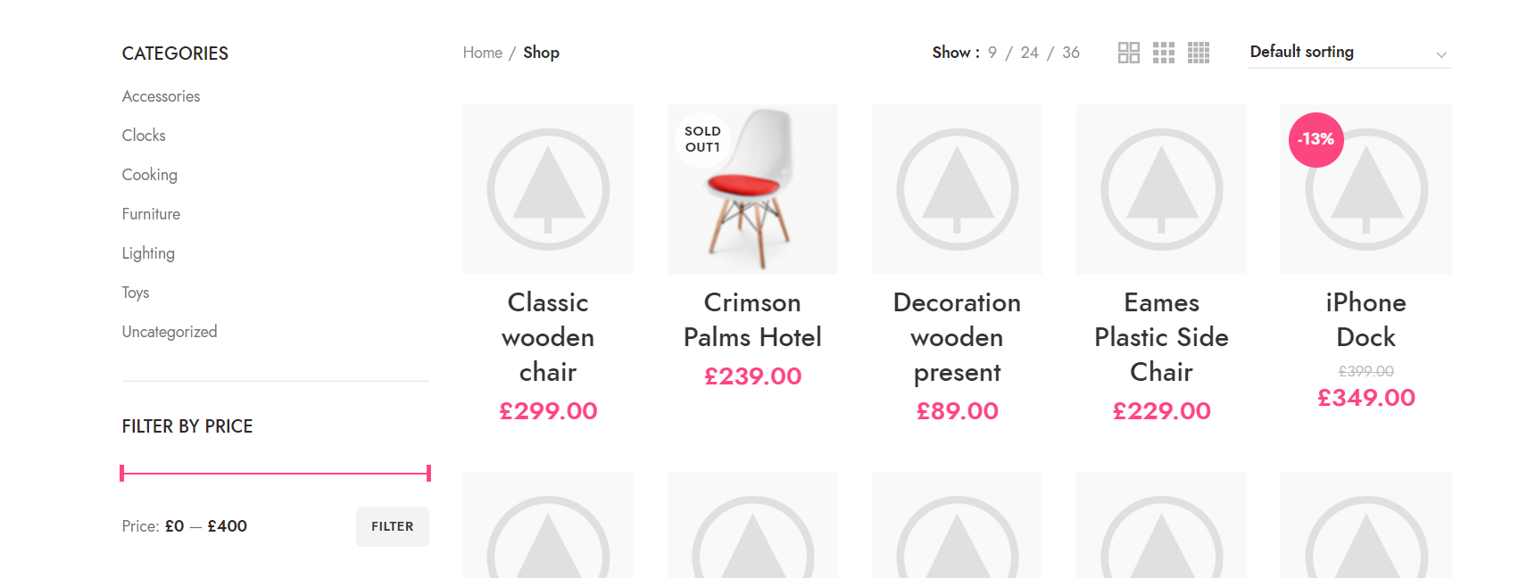Open the Default sorting dropdown
The height and width of the screenshot is (578, 1519).
(x=1349, y=53)
